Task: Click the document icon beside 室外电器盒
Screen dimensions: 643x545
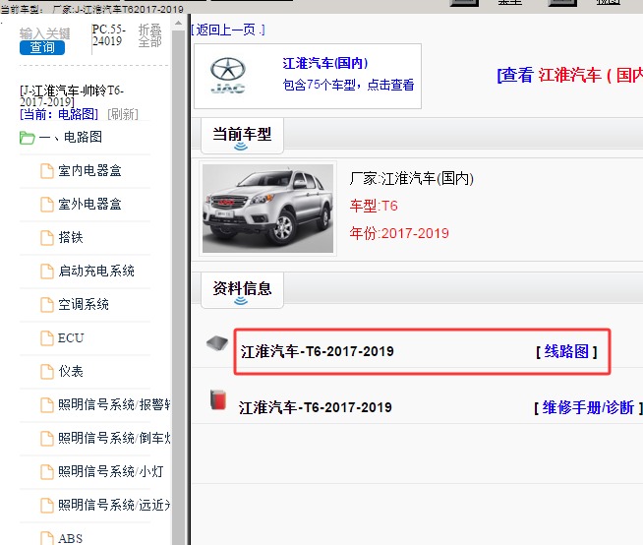Action: click(x=47, y=205)
